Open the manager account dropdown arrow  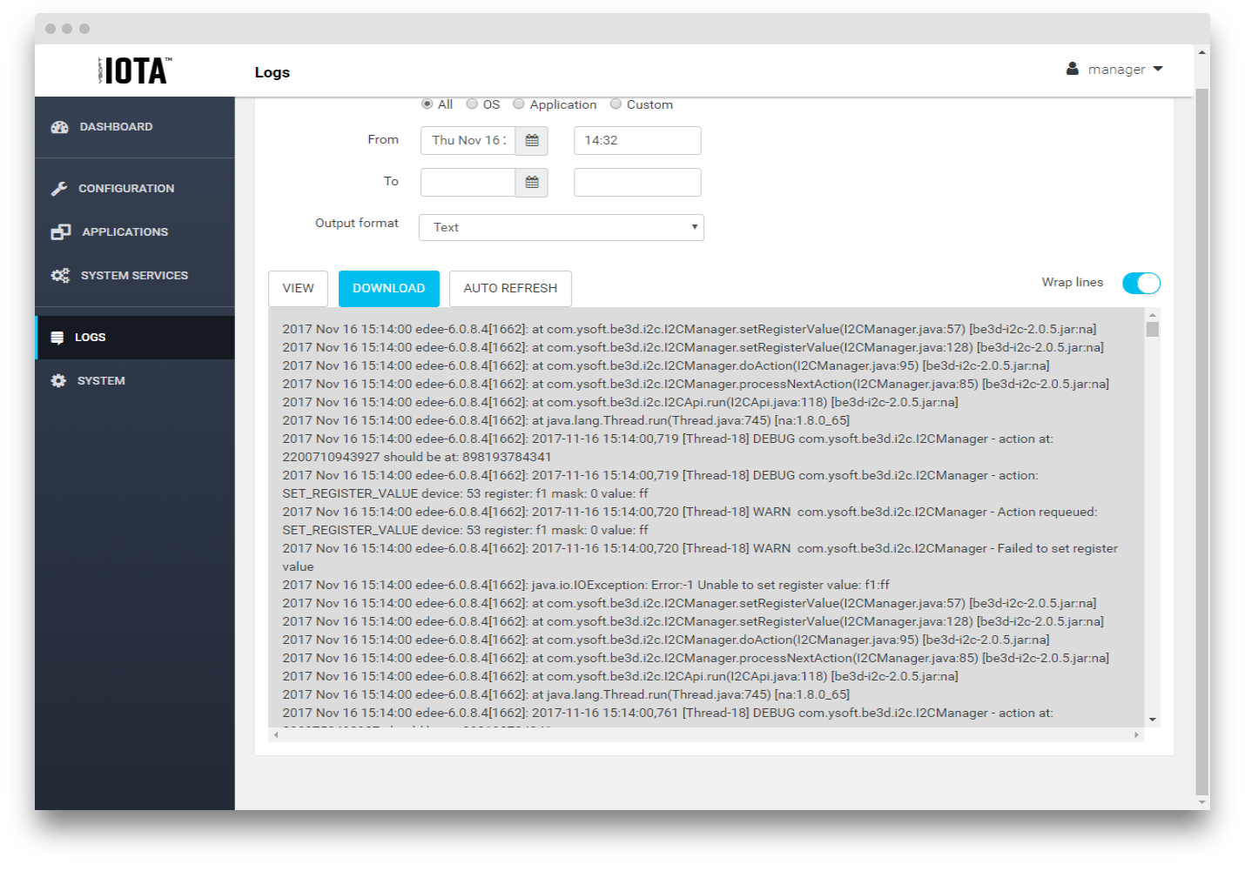click(1158, 69)
